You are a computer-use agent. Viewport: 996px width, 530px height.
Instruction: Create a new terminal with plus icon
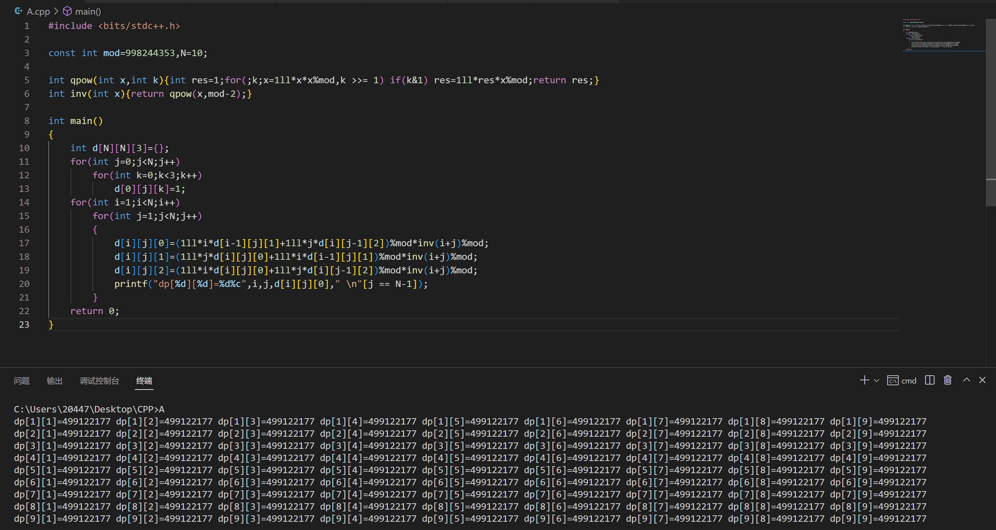pyautogui.click(x=864, y=380)
